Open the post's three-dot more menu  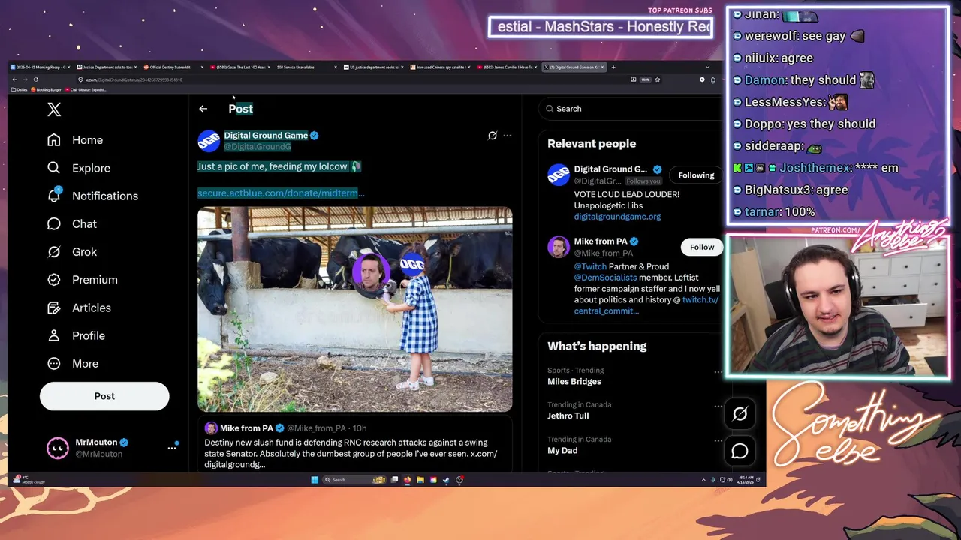click(x=508, y=136)
